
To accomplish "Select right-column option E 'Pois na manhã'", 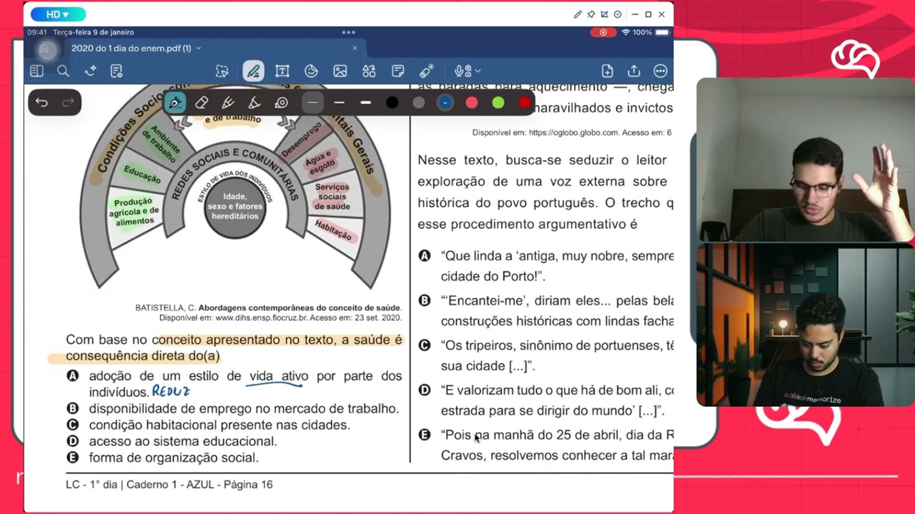I will 545,445.
